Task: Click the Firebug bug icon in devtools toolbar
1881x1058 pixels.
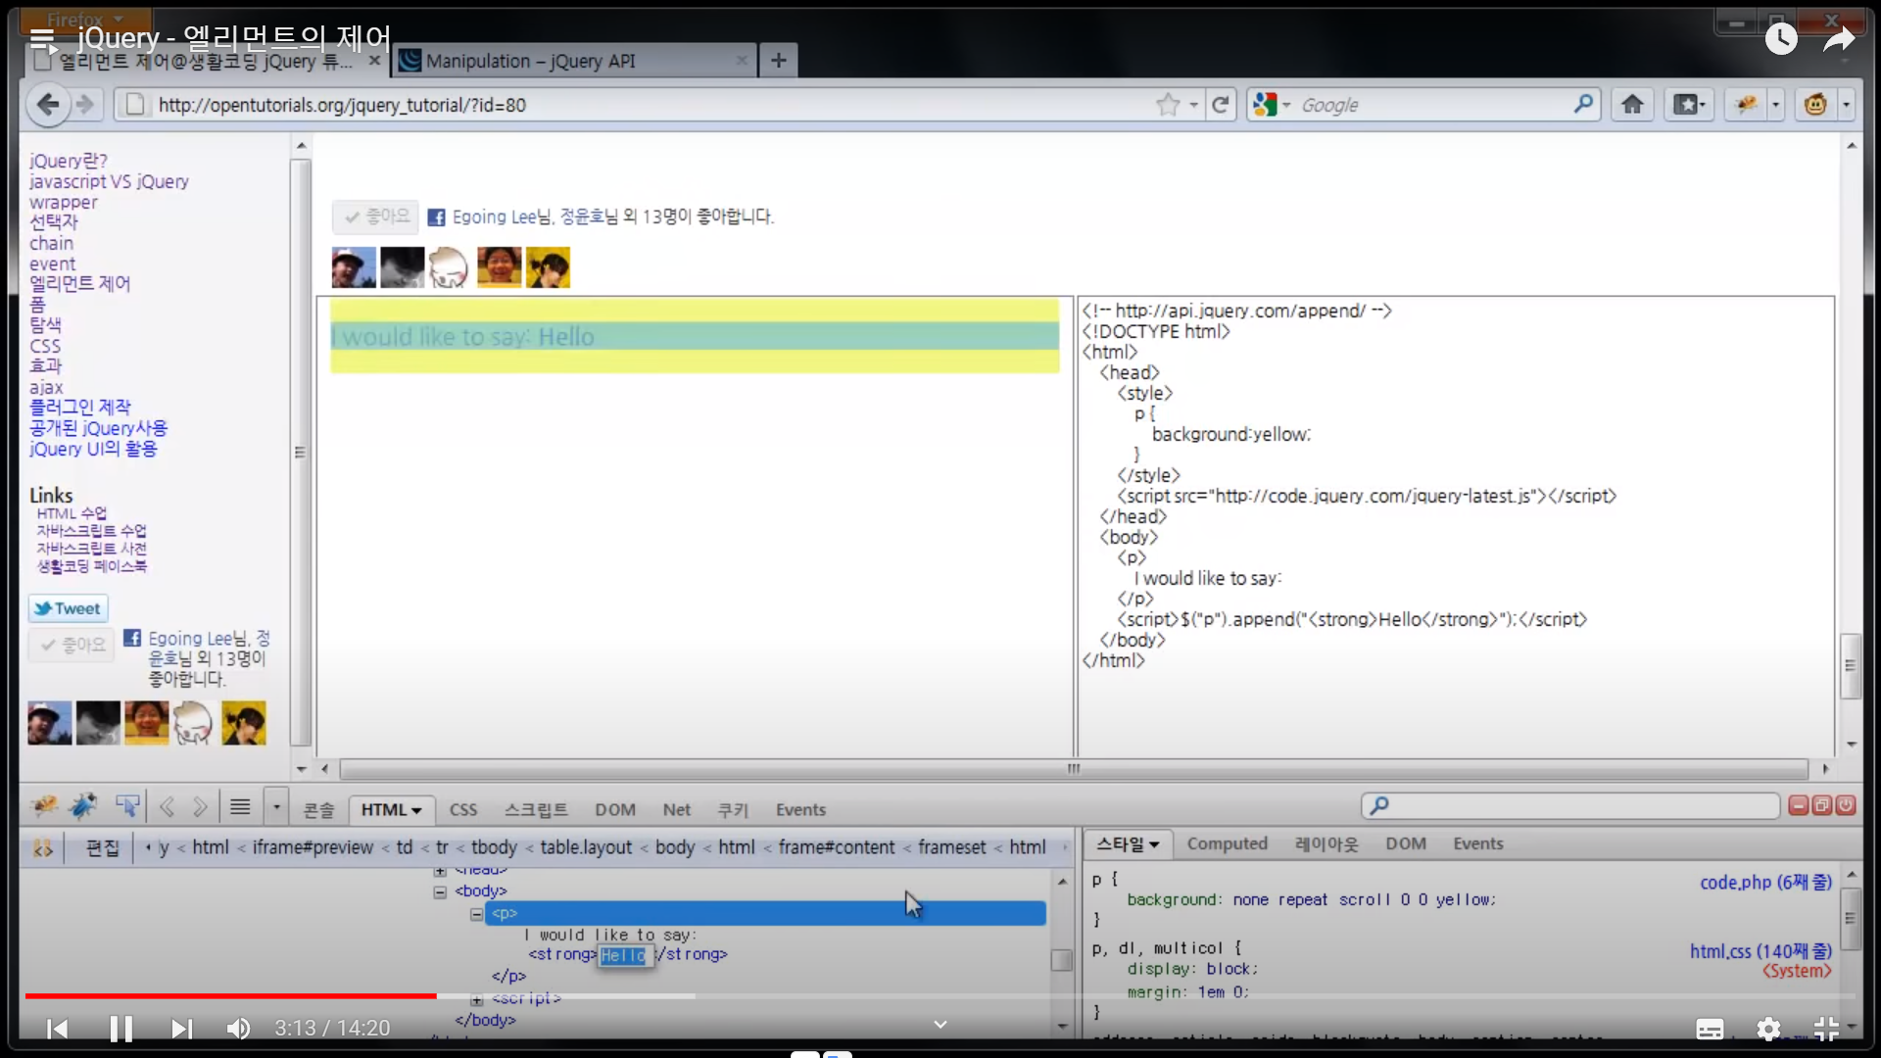Action: 44,806
